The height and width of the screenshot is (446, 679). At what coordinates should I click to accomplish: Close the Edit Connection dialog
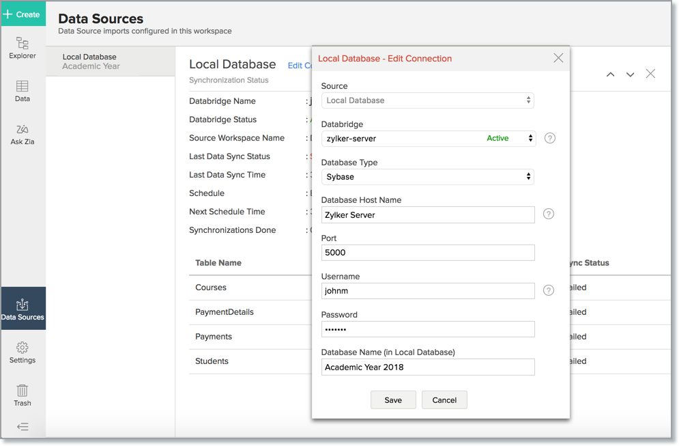point(558,58)
